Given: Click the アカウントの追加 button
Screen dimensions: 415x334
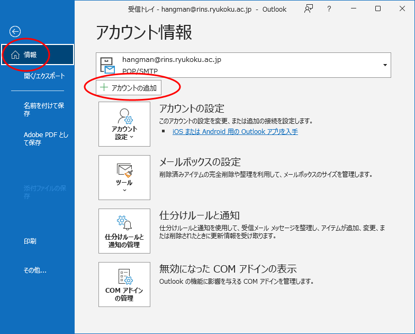Looking at the screenshot, I should (128, 88).
